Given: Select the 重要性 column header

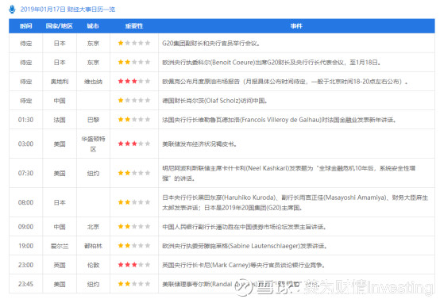Looking at the screenshot, I should (x=134, y=26).
